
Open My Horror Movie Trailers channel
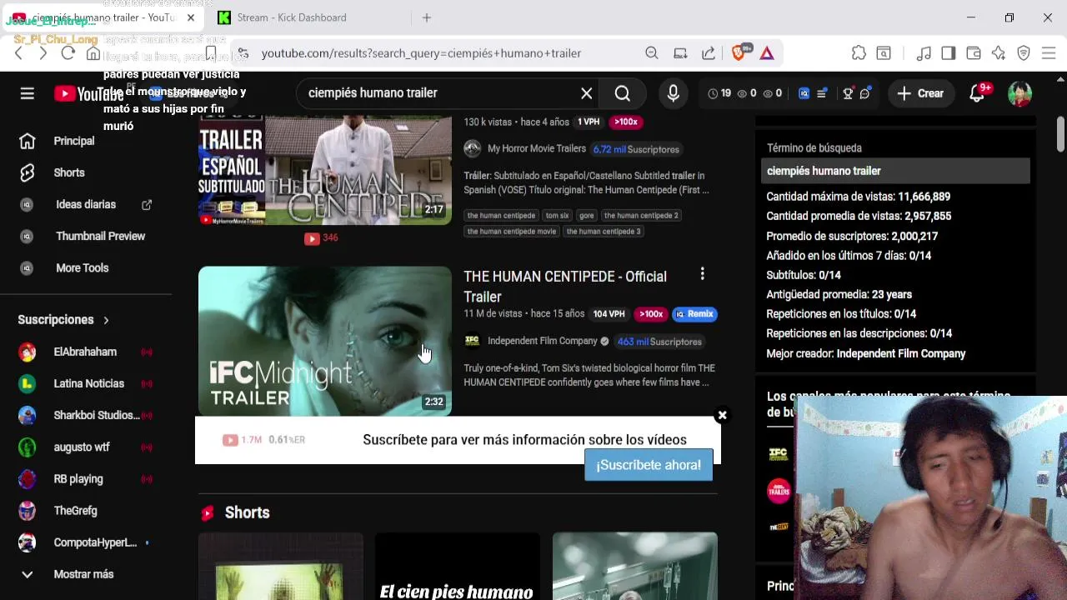[x=537, y=149]
